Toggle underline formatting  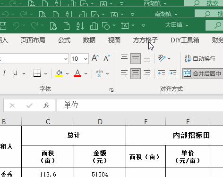pos(15,73)
